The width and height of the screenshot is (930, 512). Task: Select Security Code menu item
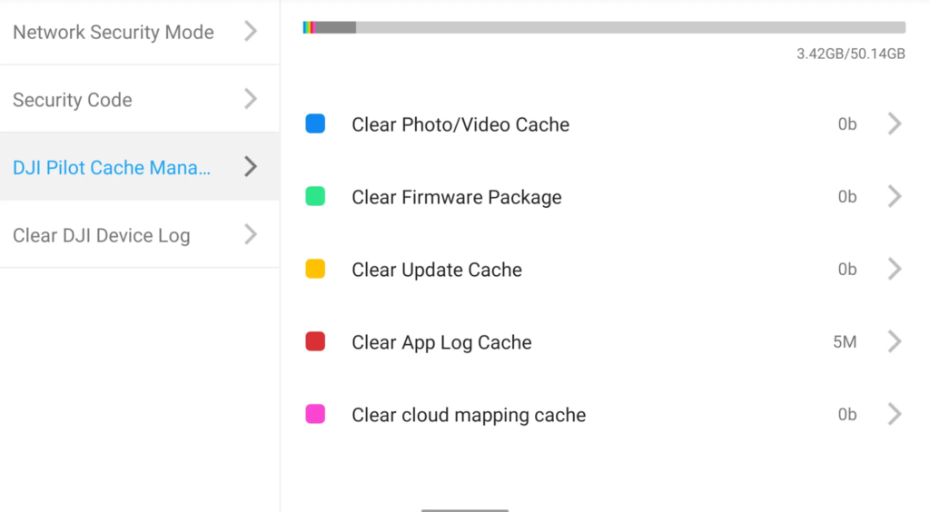[x=139, y=99]
